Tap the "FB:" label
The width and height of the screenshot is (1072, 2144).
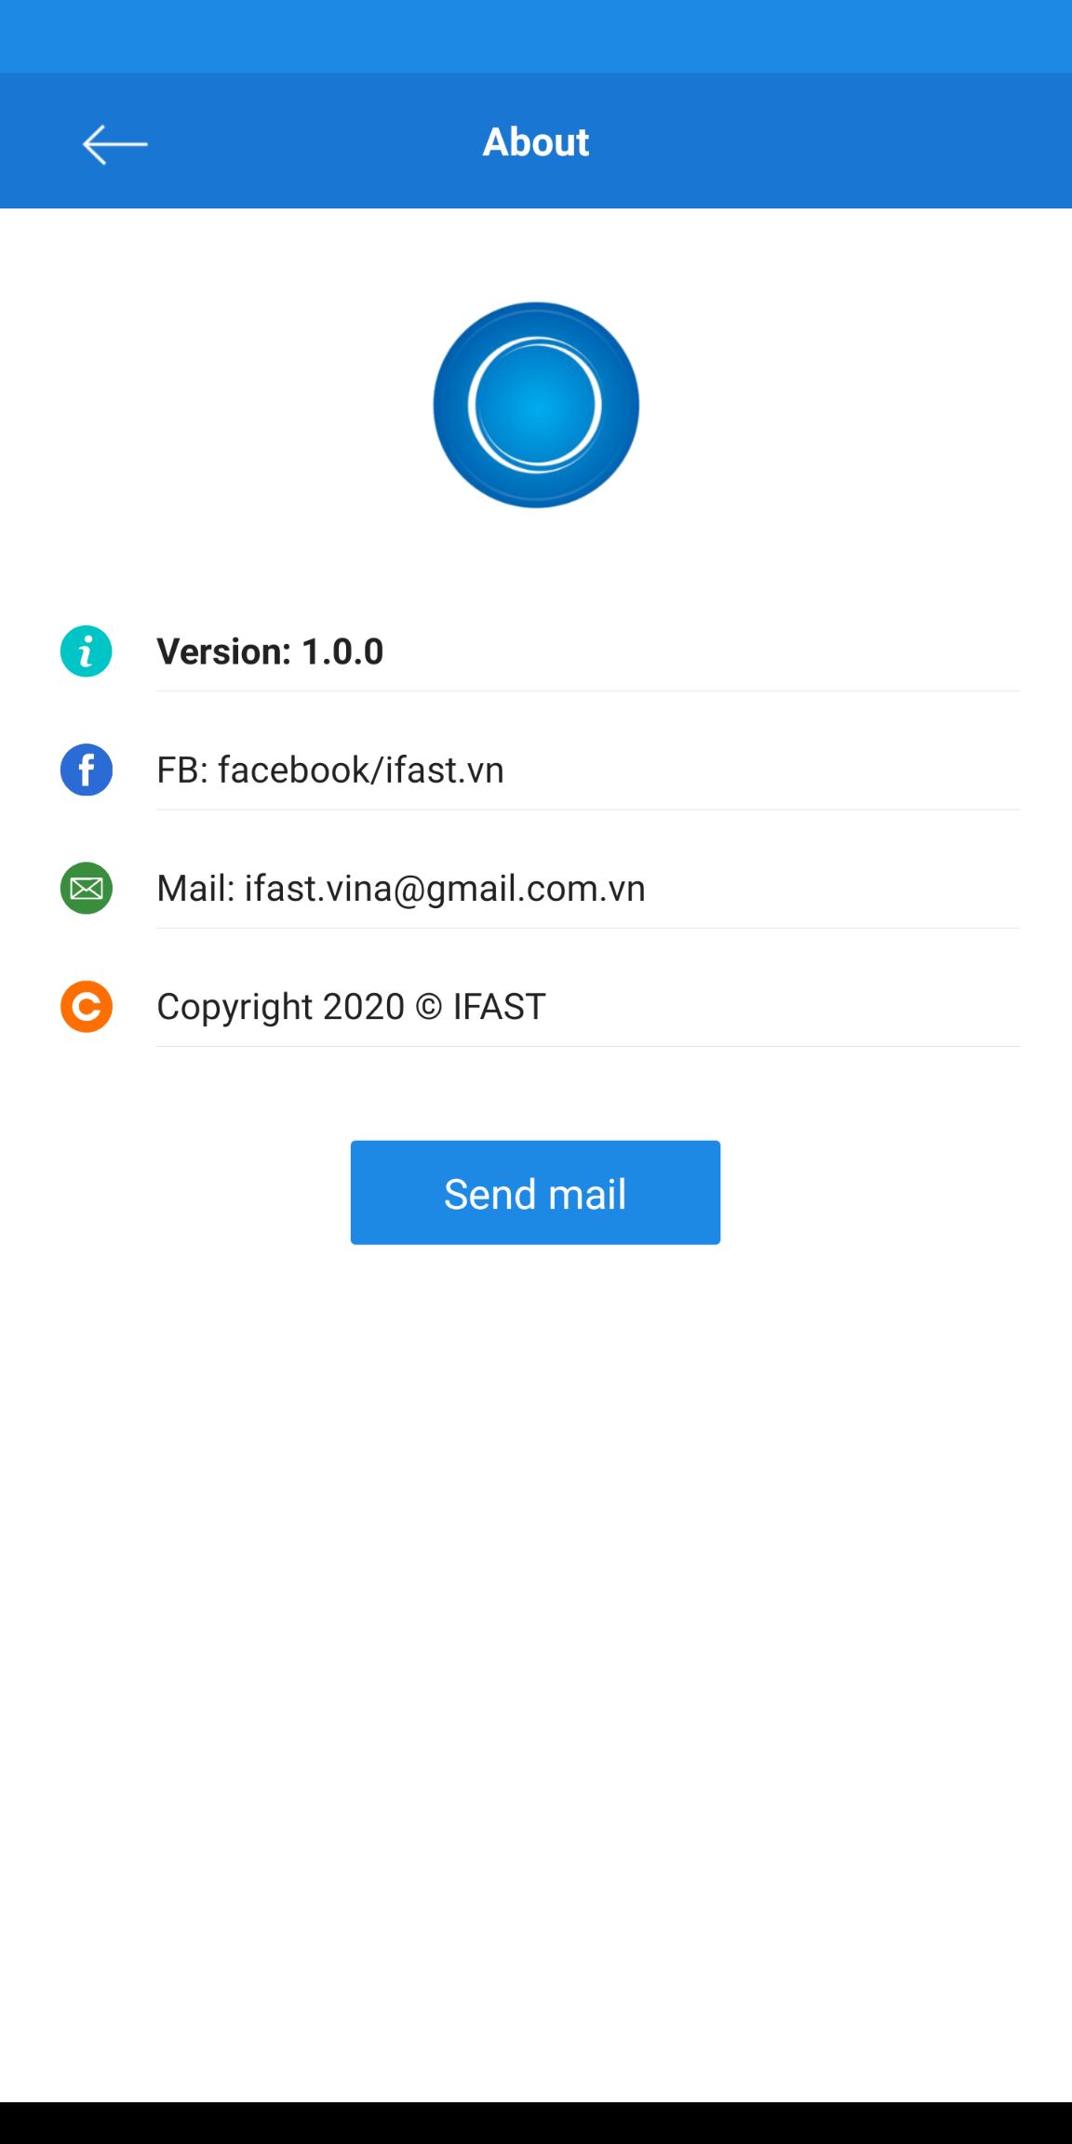[x=182, y=770]
